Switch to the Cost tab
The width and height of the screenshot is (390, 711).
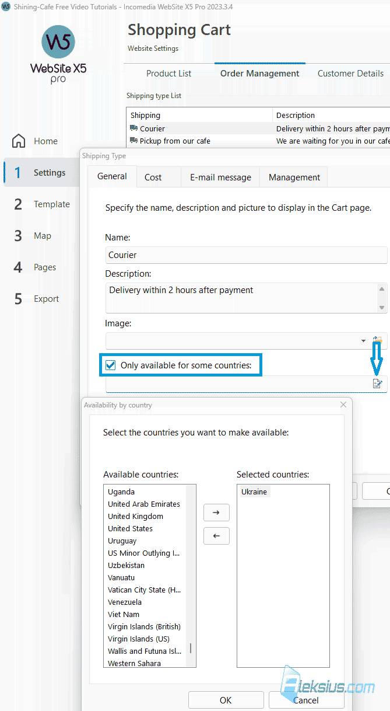(x=153, y=177)
